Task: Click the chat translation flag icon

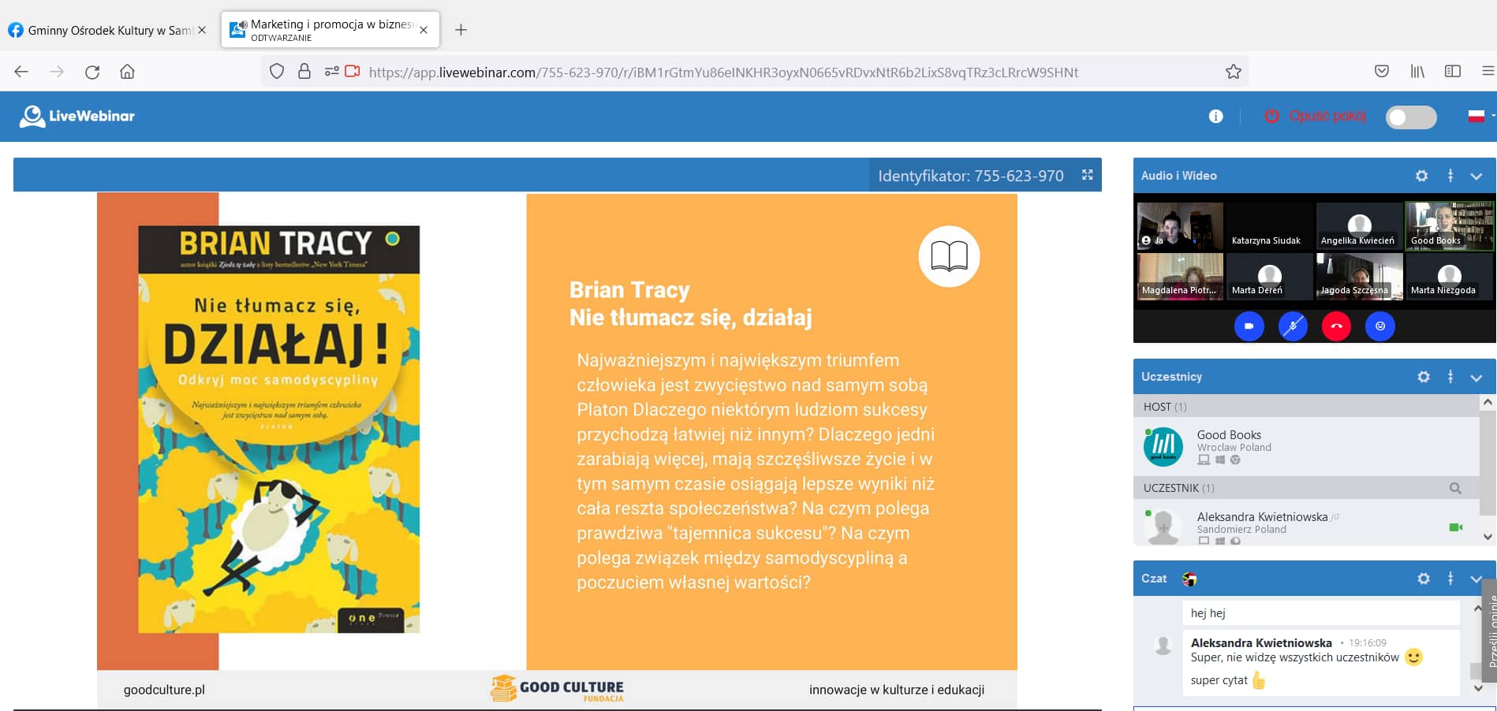Action: tap(1189, 579)
